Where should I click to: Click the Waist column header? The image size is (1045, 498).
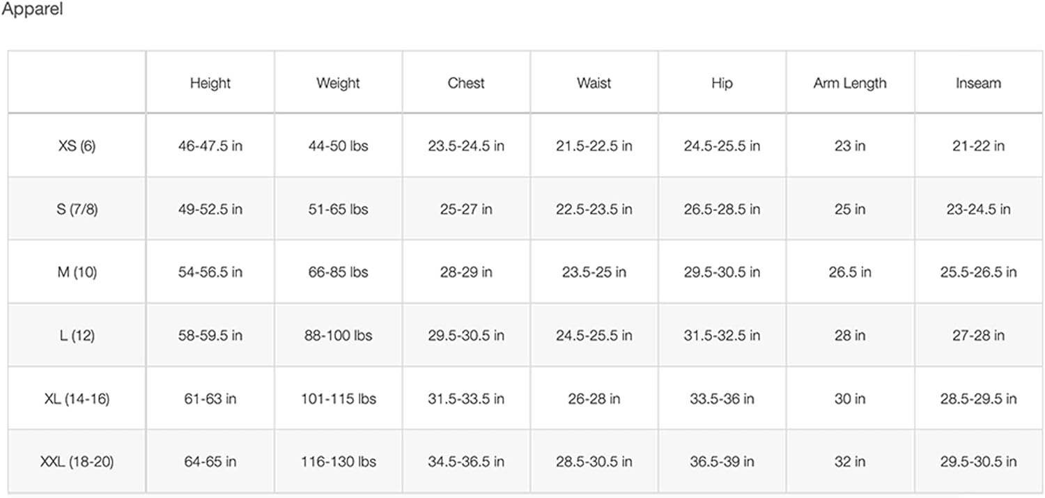(x=594, y=83)
